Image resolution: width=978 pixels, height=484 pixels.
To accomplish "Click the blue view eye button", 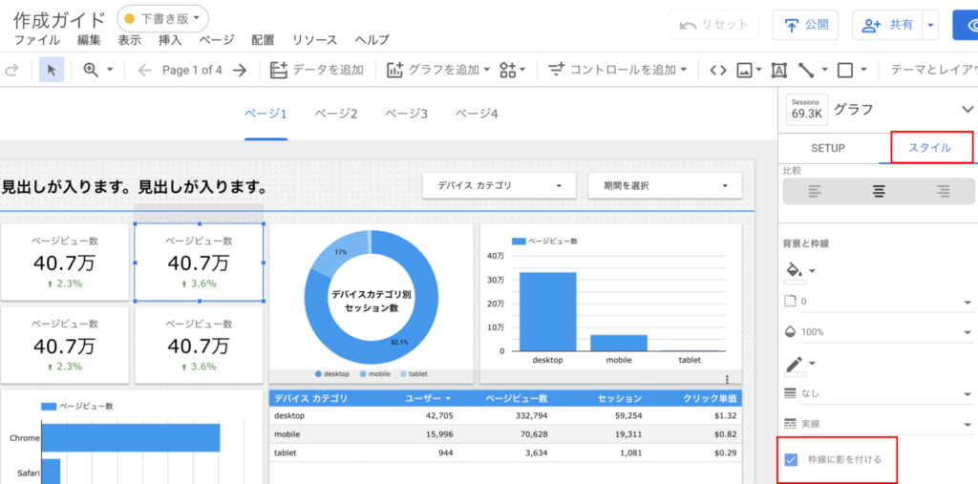I will pyautogui.click(x=968, y=25).
